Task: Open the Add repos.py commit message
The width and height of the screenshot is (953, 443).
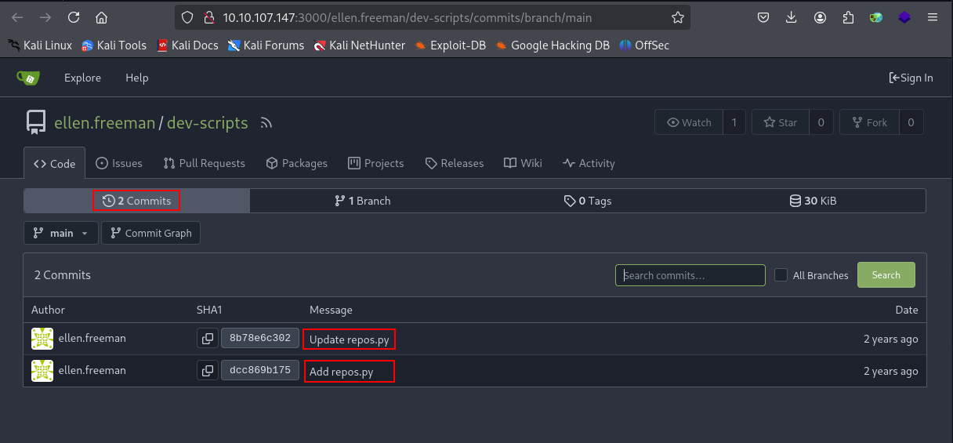Action: pyautogui.click(x=342, y=371)
